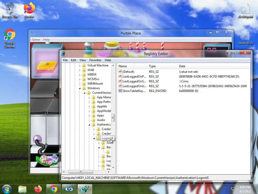The width and height of the screenshot is (258, 194).
Task: Switch to Purble Place taskbar button
Action: [69, 189]
